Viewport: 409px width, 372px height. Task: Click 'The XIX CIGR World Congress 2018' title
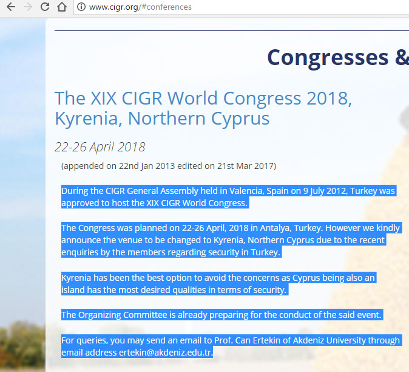pos(203,98)
